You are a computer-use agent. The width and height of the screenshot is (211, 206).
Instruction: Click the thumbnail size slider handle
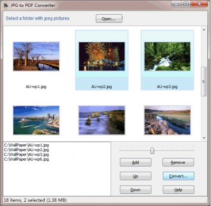(152, 151)
